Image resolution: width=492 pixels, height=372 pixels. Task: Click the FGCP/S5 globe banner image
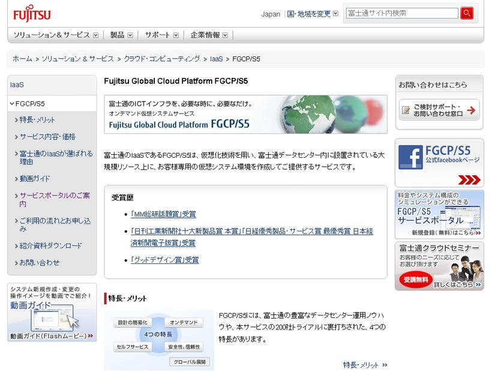point(245,115)
